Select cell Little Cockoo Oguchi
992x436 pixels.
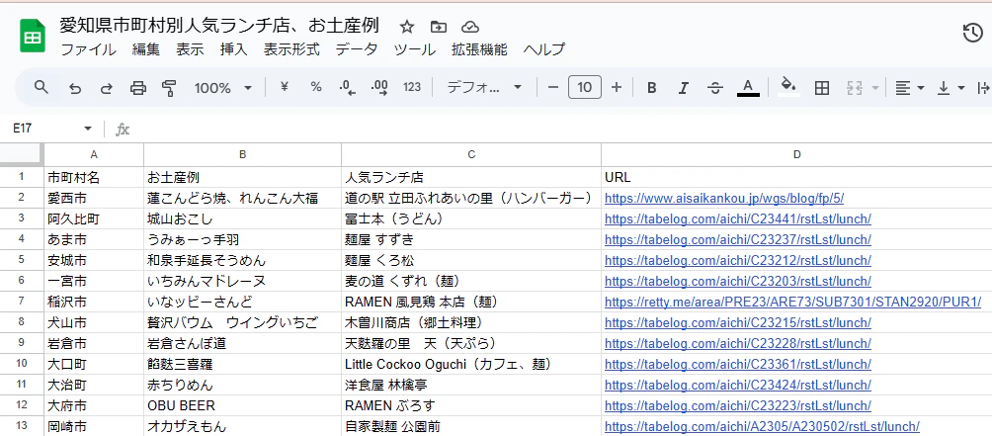pyautogui.click(x=471, y=365)
